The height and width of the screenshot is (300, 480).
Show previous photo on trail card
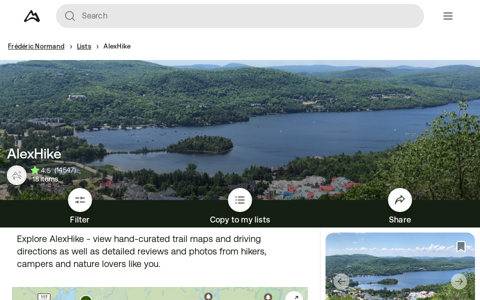pos(341,281)
